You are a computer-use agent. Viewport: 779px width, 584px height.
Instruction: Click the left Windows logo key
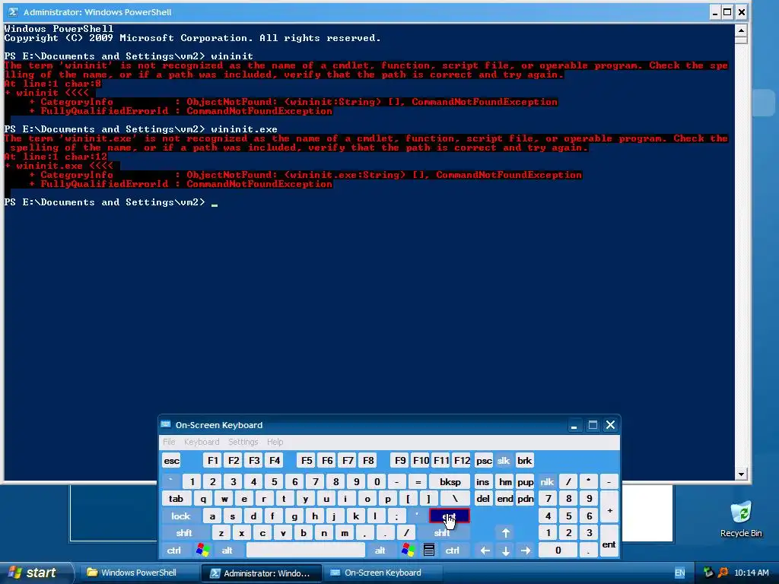tap(202, 551)
